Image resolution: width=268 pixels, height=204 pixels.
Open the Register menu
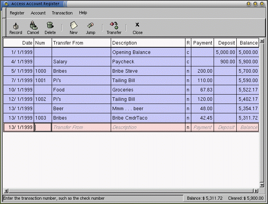pos(17,13)
